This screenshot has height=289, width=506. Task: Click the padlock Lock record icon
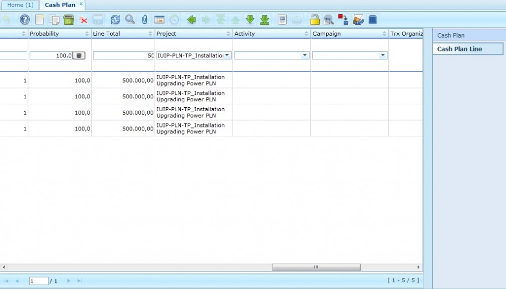(x=314, y=20)
